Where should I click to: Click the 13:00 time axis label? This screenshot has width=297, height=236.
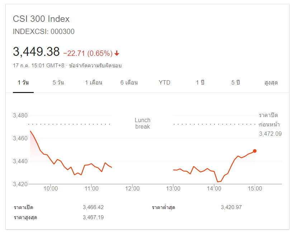(173, 189)
